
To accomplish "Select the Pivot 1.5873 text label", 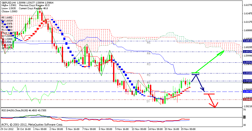I will point(7,33).
